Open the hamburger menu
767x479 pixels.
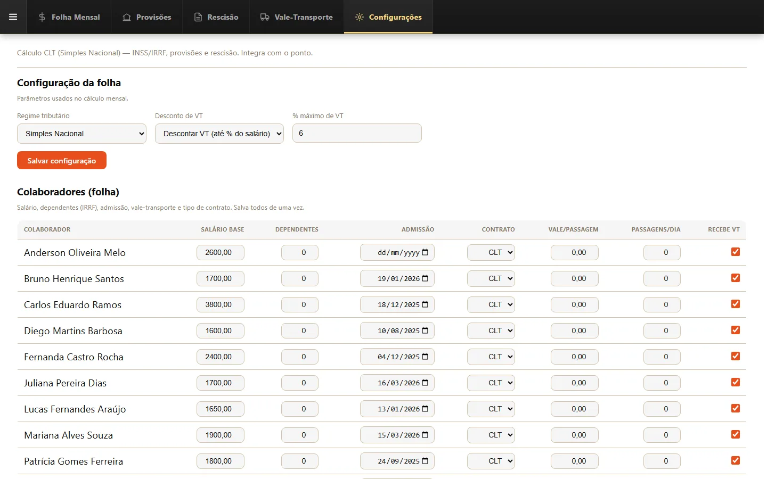[x=13, y=17]
